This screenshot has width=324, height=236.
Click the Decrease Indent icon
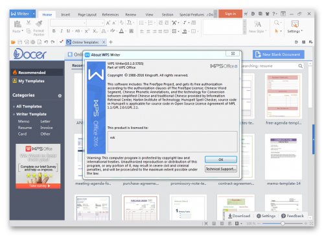click(161, 23)
